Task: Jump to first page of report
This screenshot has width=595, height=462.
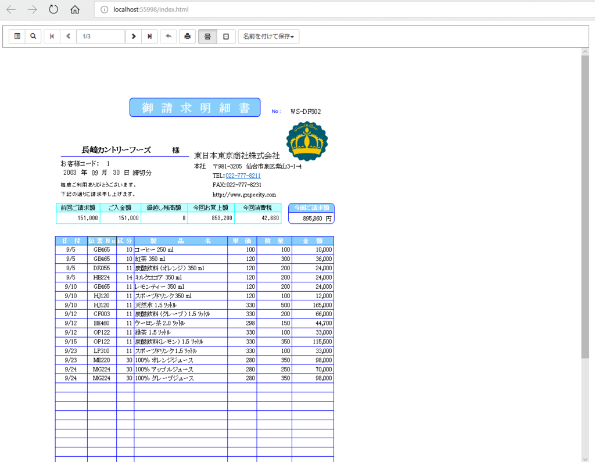Action: click(52, 37)
